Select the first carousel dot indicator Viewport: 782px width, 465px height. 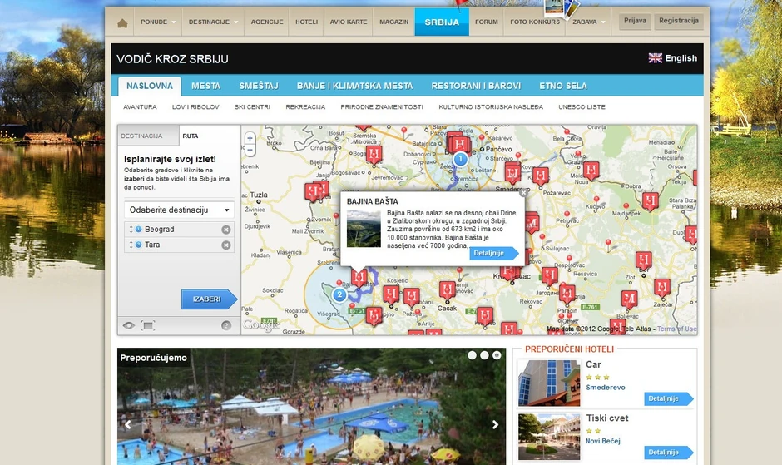[x=472, y=355]
